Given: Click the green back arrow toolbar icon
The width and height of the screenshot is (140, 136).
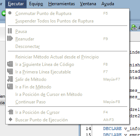Looking at the screenshot, I should click(3, 13).
